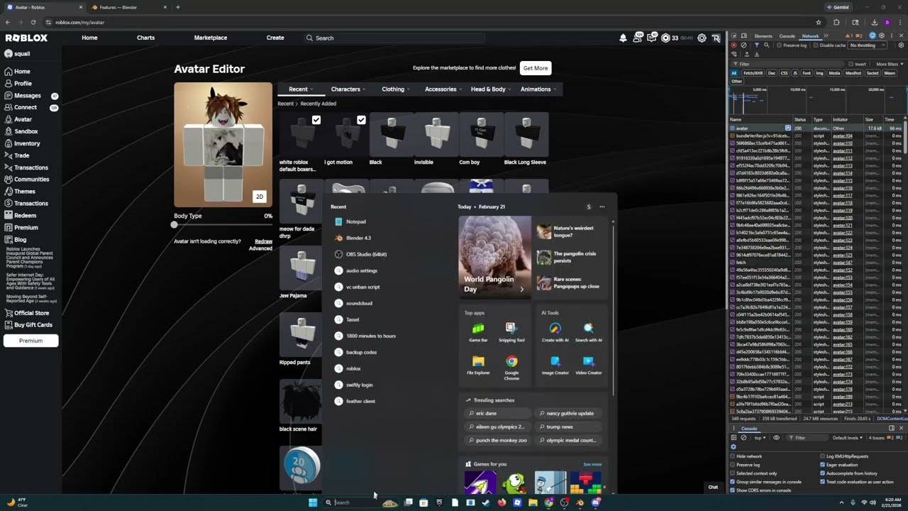The width and height of the screenshot is (908, 511).
Task: Open console settings blue gear icon
Action: [733, 447]
